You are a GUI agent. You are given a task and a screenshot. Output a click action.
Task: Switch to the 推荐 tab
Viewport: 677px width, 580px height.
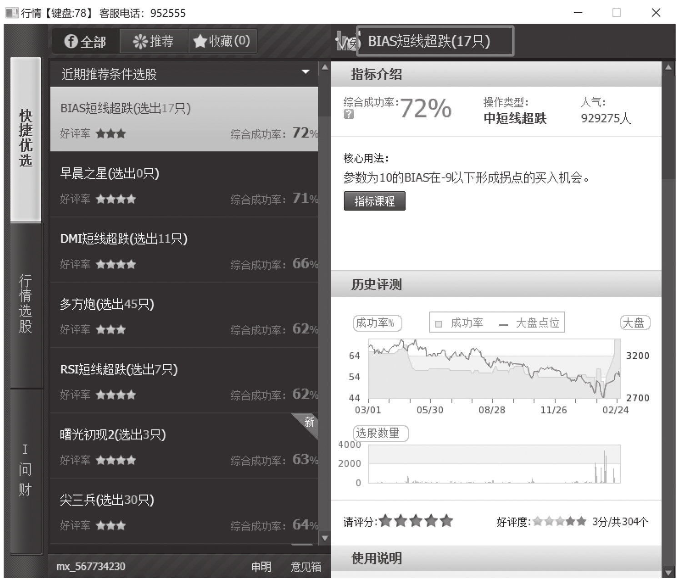click(154, 41)
